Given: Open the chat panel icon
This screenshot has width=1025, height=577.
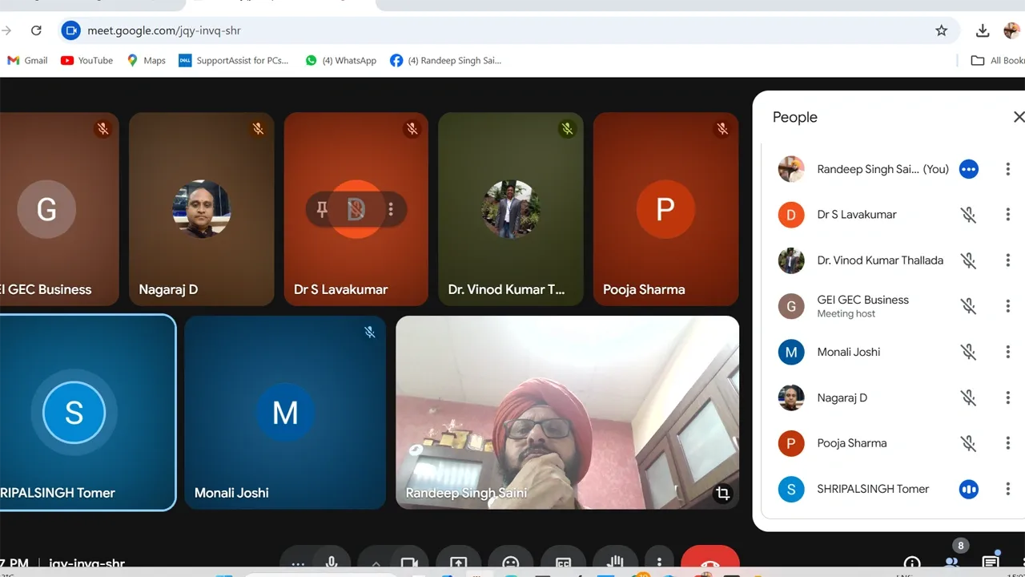Looking at the screenshot, I should [x=991, y=563].
